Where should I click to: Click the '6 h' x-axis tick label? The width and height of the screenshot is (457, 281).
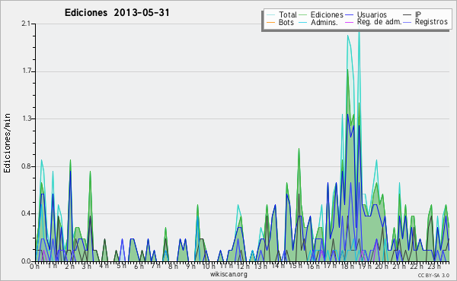139,266
